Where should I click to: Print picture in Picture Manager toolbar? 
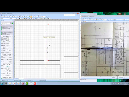pyautogui.click(x=90, y=20)
